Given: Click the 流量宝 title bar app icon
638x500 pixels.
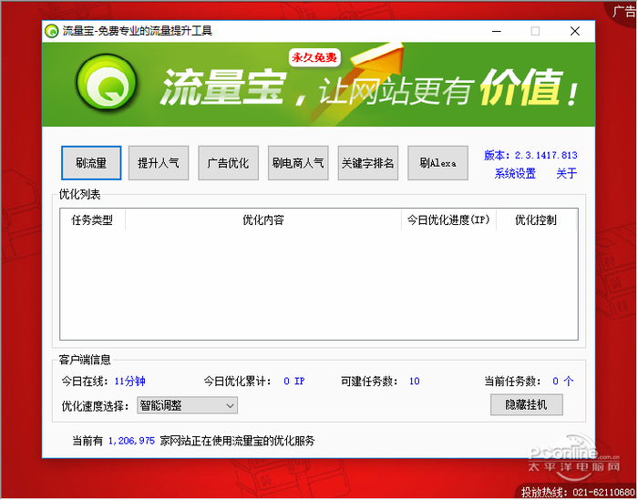Looking at the screenshot, I should click(52, 31).
